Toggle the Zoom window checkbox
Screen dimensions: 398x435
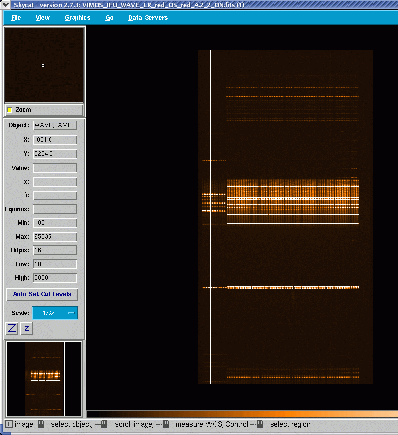[10, 110]
